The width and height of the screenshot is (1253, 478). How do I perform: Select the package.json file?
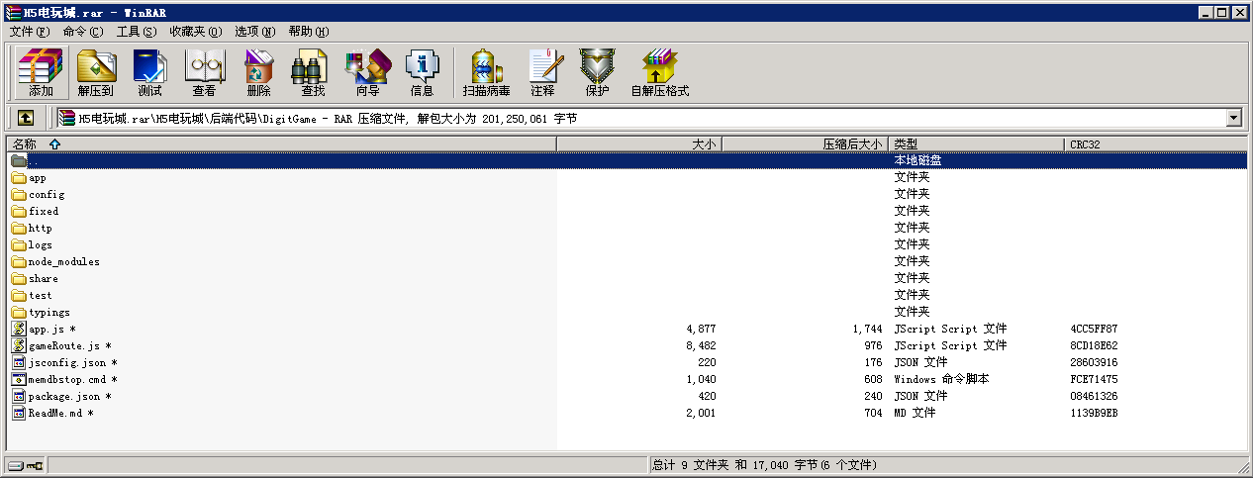(63, 397)
